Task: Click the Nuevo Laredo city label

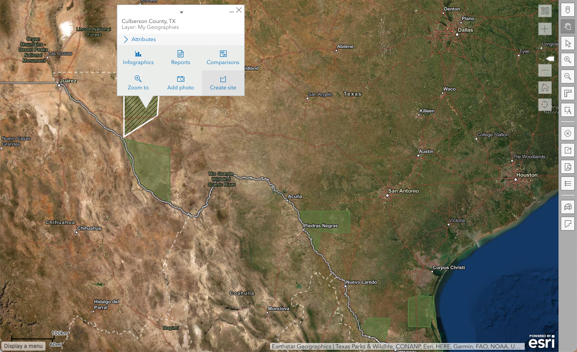Action: pos(361,283)
